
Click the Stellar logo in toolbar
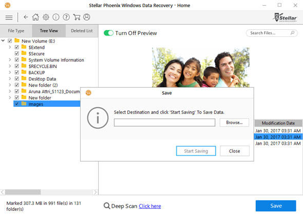point(285,17)
